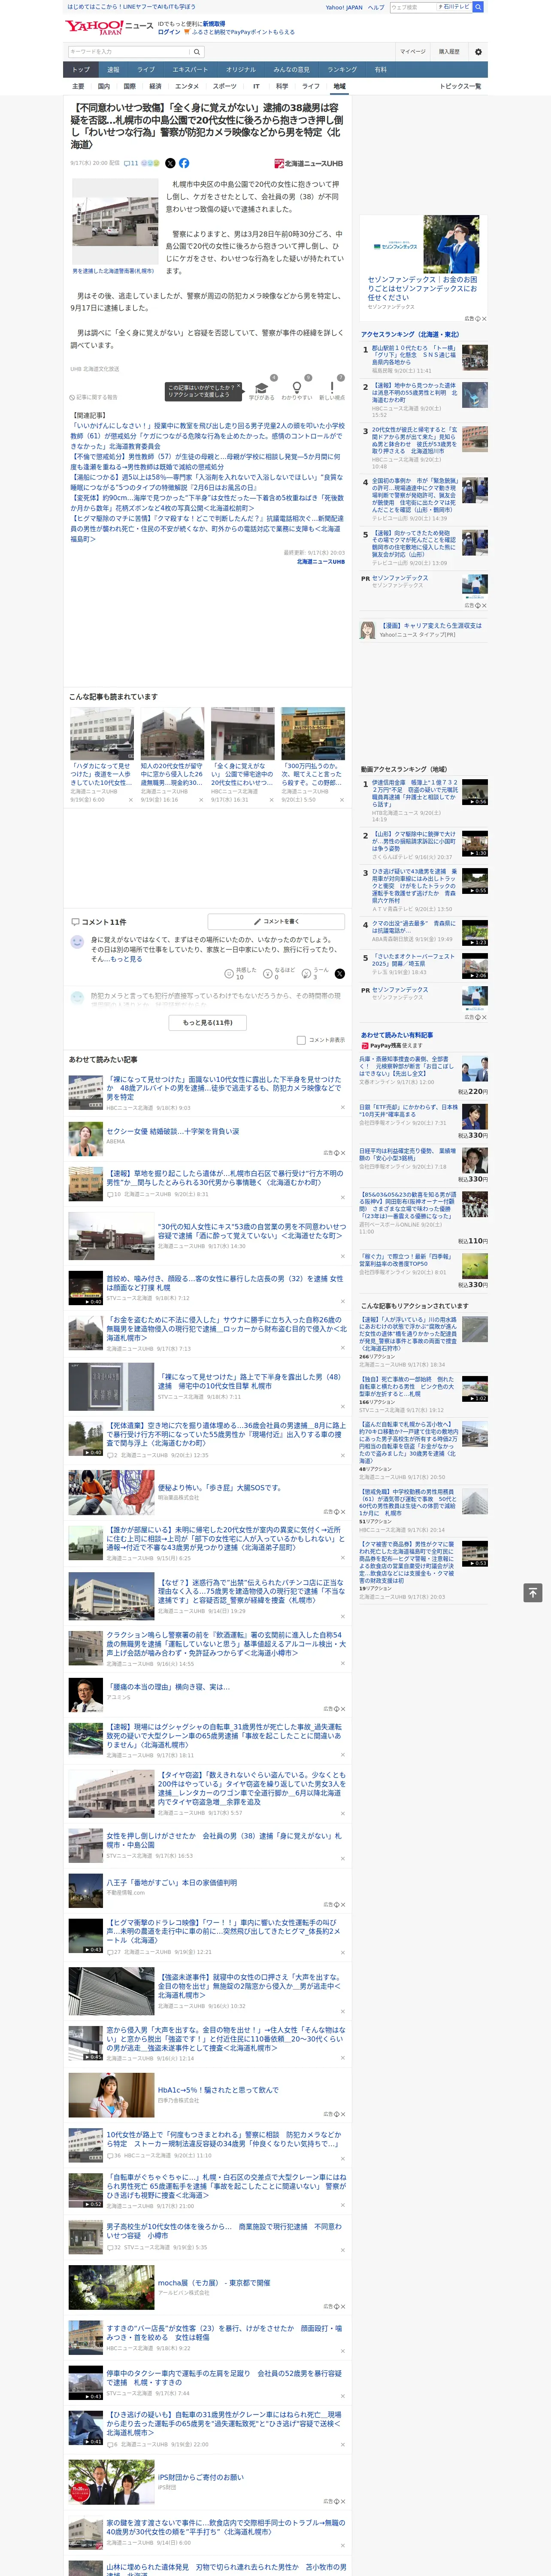
Task: Click the blue web search button at top
Action: click(x=478, y=7)
